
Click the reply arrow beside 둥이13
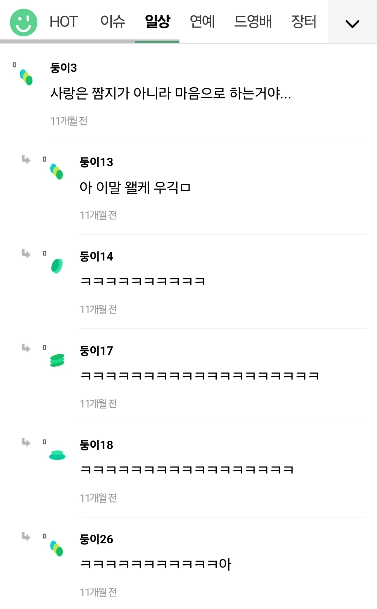point(26,160)
